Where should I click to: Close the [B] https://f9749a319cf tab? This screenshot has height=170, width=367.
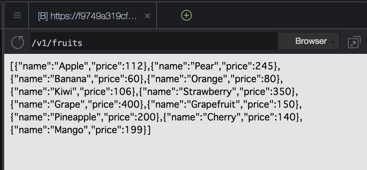(147, 16)
